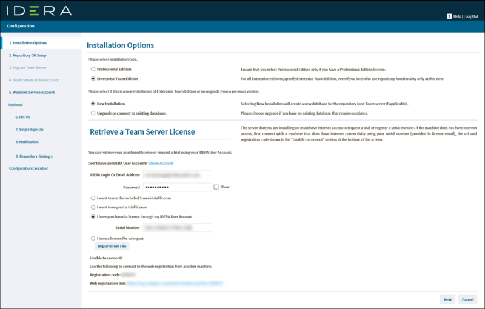Screen dimensions: 485x309
Task: Select purchased license through IDERA account option
Action: (93, 217)
